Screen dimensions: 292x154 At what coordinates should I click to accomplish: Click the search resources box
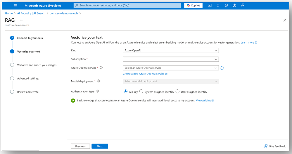point(127,5)
